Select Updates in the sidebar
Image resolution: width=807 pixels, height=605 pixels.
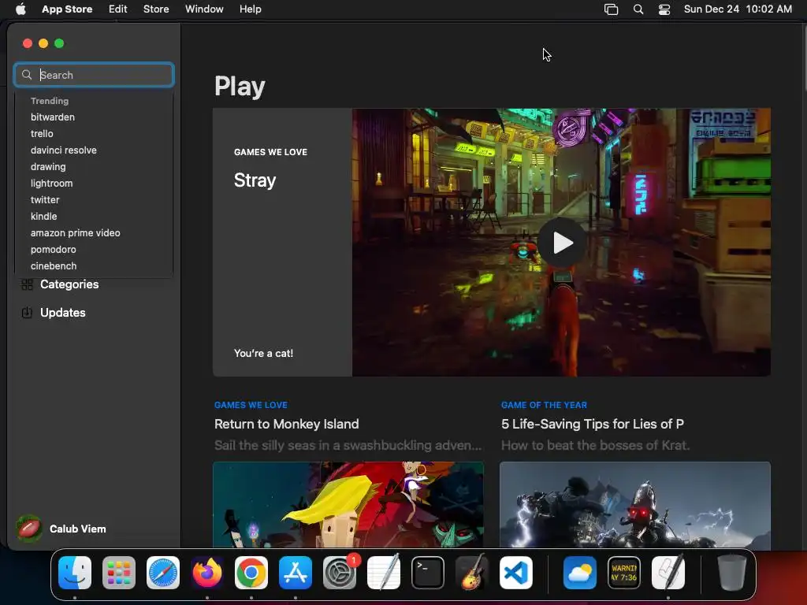[62, 313]
